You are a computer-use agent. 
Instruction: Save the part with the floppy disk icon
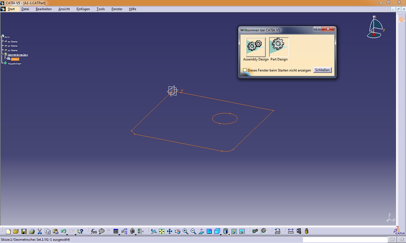(x=24, y=231)
